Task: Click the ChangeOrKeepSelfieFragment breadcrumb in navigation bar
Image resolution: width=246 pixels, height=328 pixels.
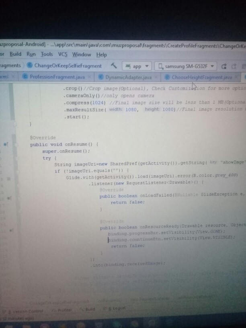Action: pyautogui.click(x=64, y=66)
